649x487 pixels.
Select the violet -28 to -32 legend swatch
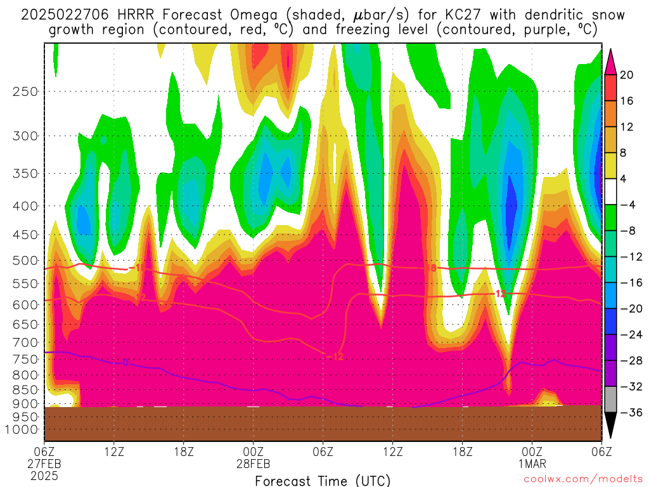(x=610, y=373)
